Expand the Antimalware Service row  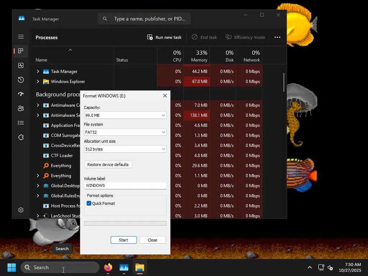tap(38, 115)
